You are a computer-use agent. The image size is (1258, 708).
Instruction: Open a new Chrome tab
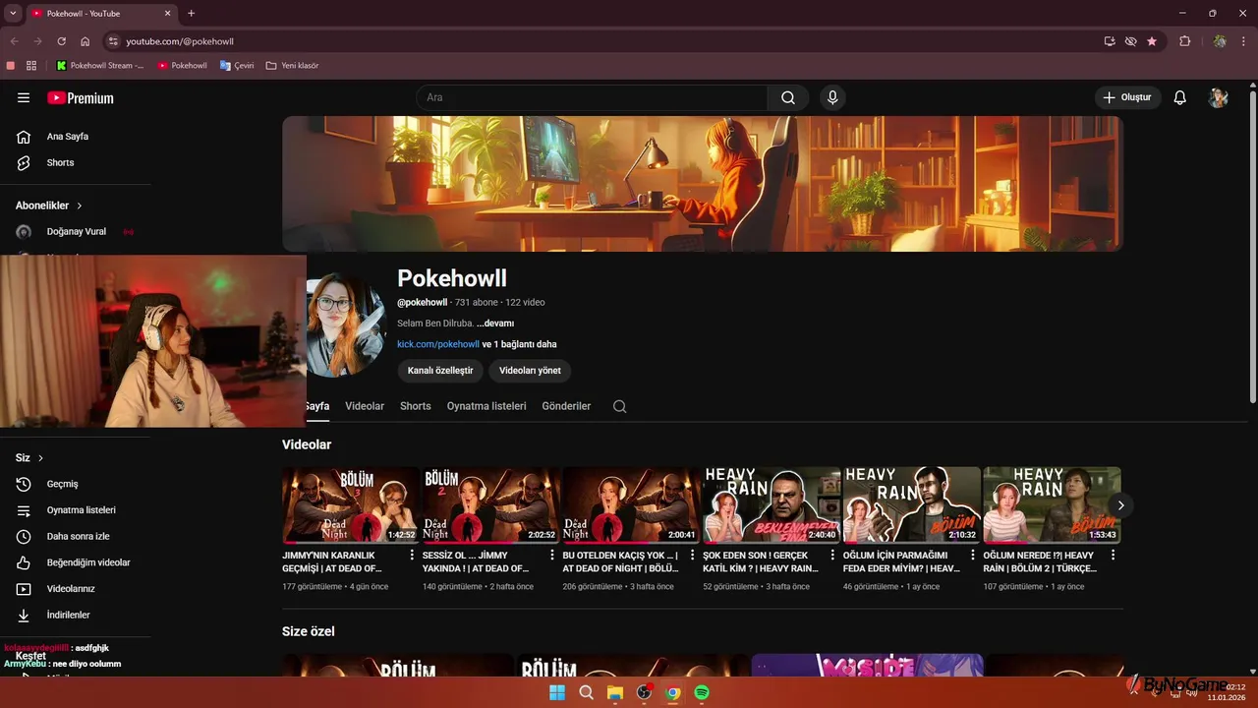pyautogui.click(x=191, y=14)
